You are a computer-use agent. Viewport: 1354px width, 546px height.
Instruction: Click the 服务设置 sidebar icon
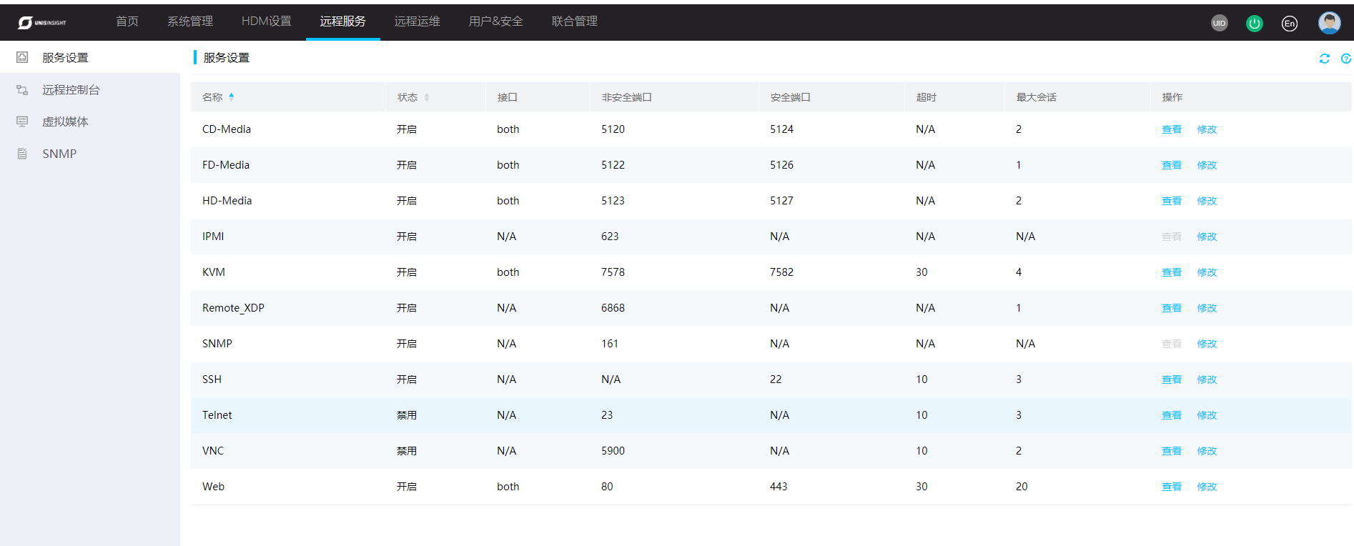point(22,57)
